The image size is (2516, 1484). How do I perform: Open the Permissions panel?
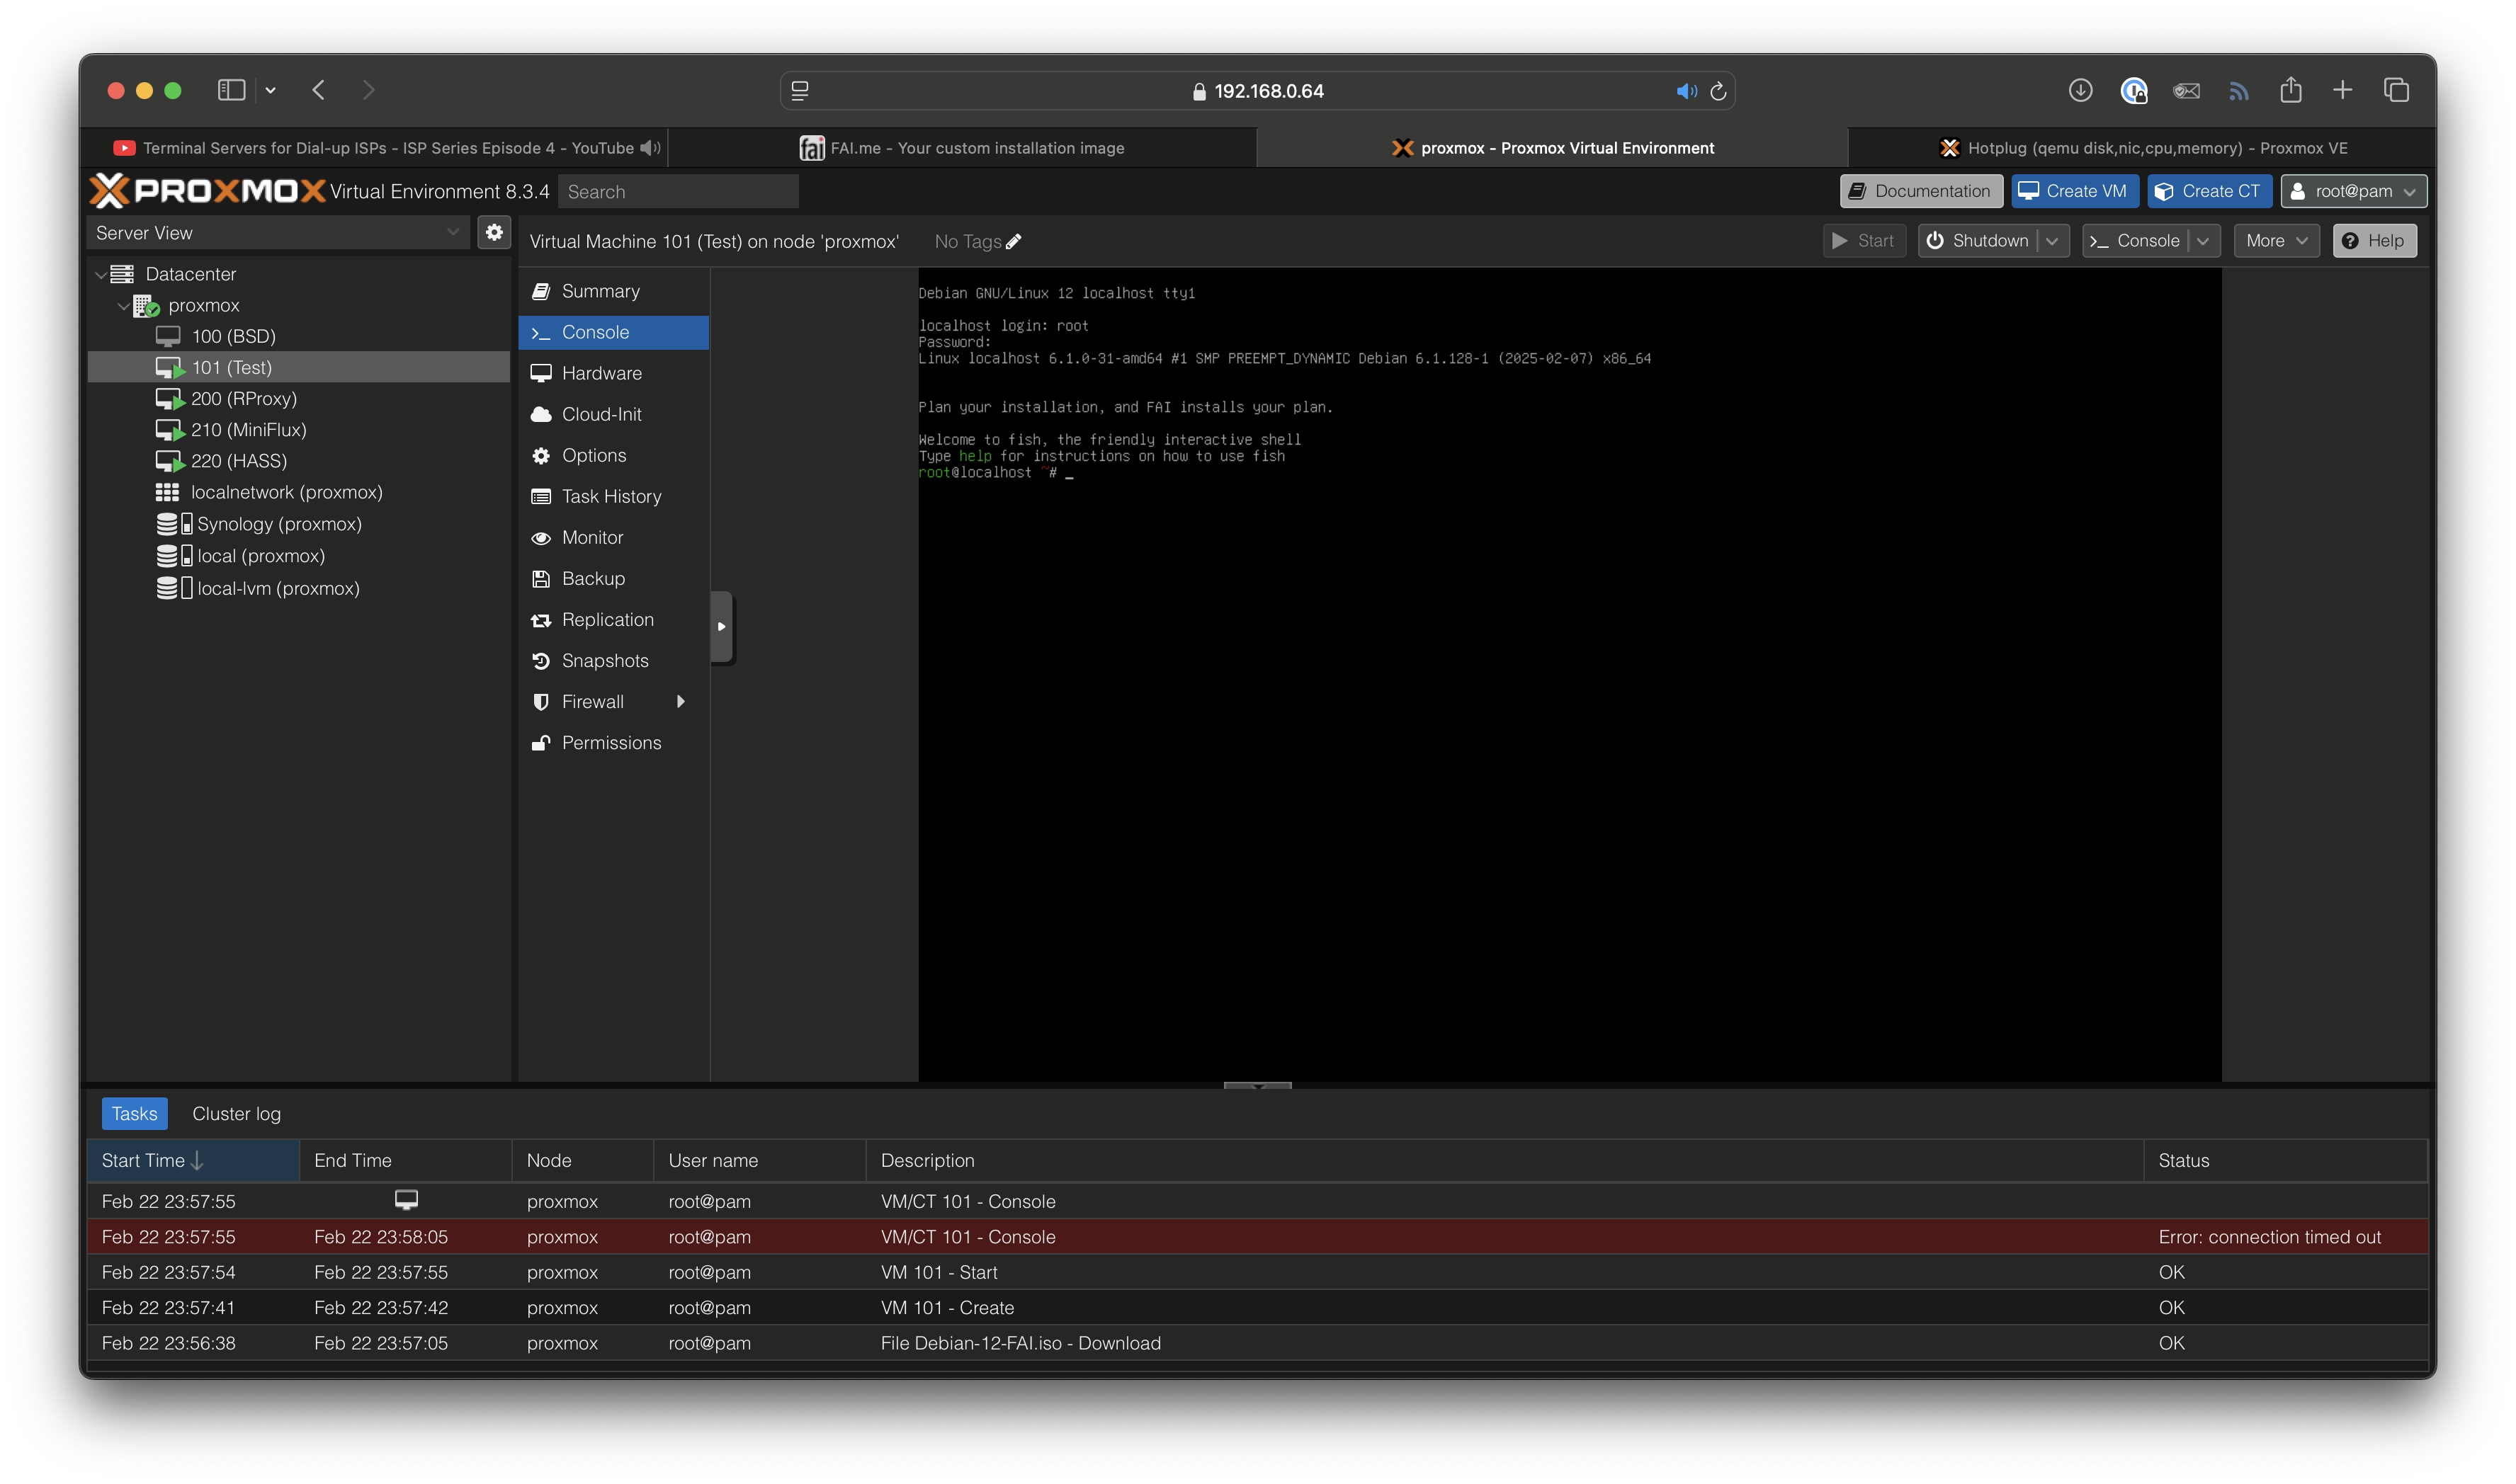pos(613,742)
